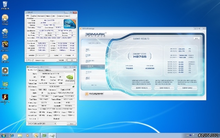Open Windows Media Player from the taskbar
Viewport: 220px width, 138px height.
[27, 136]
